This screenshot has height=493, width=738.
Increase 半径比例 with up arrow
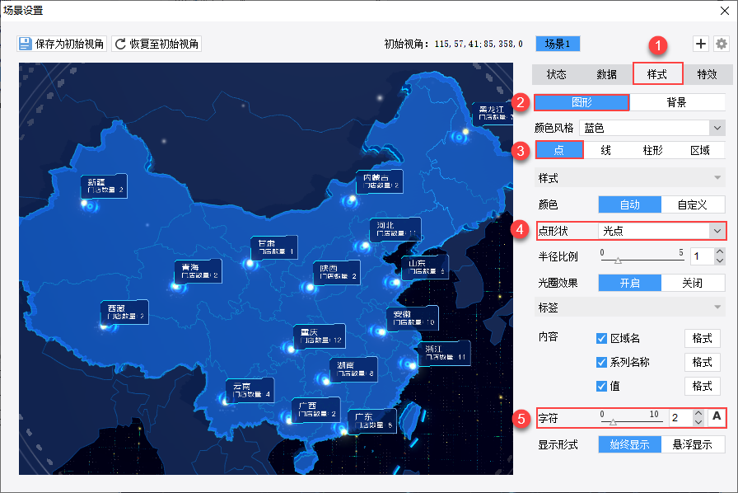[x=720, y=252]
